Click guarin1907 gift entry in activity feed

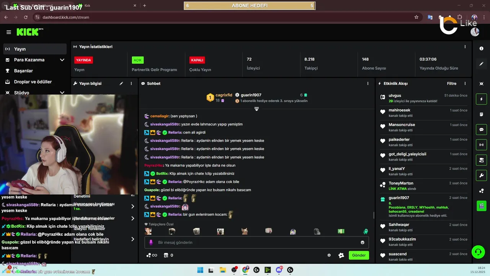pos(399,198)
